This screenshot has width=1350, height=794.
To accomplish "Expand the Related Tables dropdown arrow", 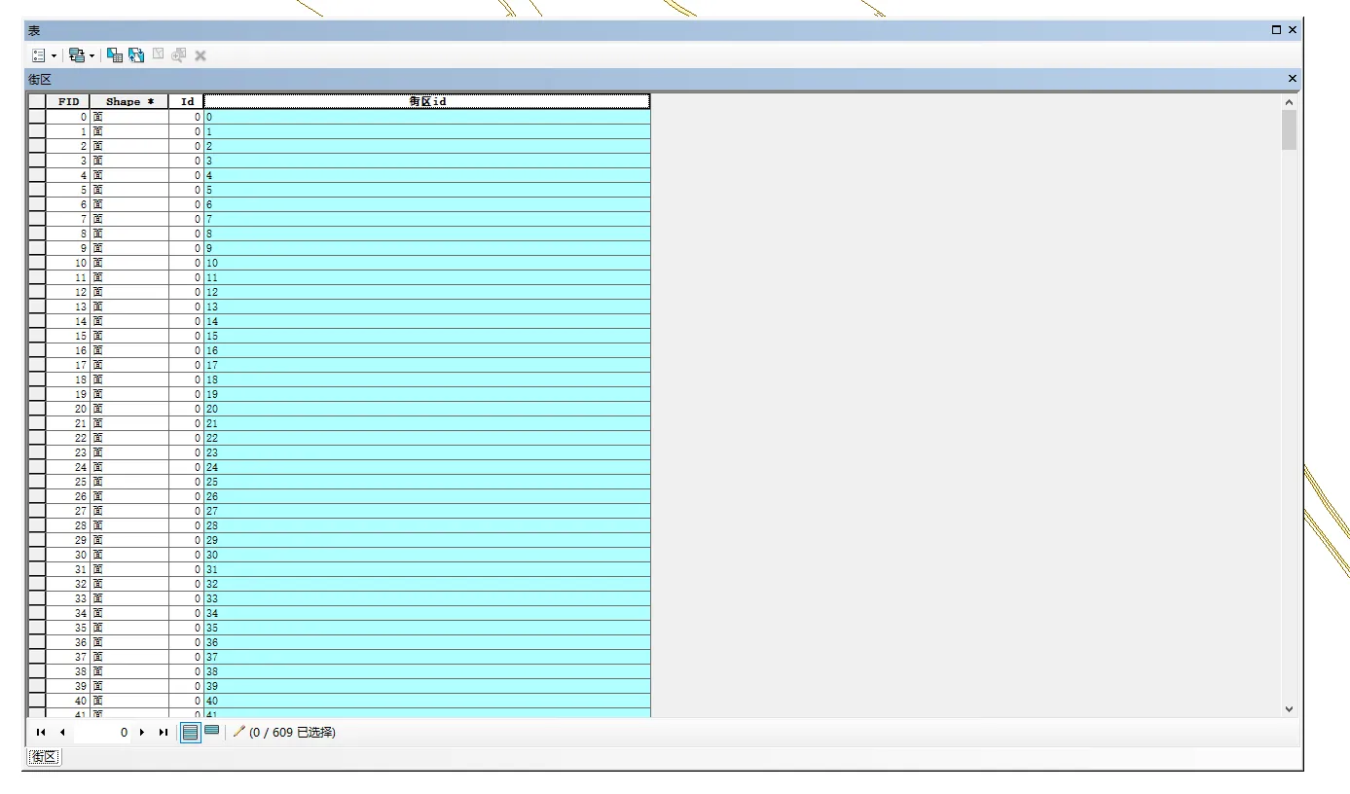I will [x=92, y=55].
